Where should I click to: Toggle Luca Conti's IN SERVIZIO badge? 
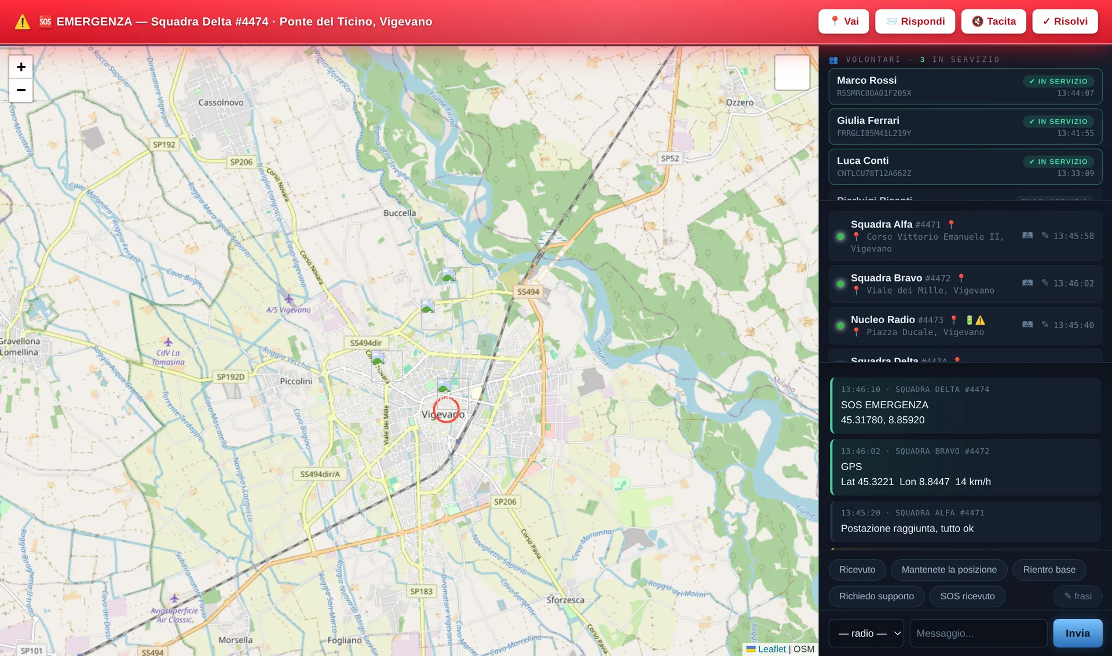point(1058,161)
